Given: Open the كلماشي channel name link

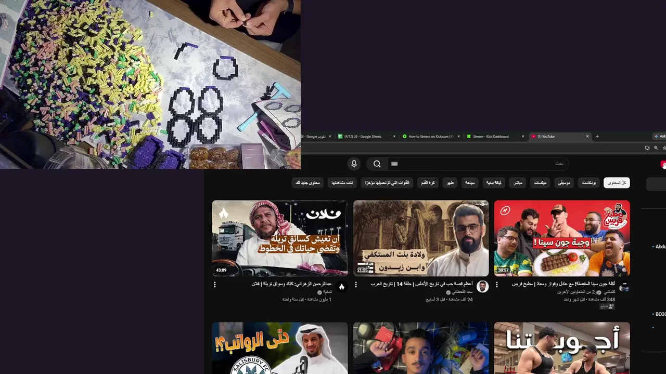Looking at the screenshot, I should [609, 292].
